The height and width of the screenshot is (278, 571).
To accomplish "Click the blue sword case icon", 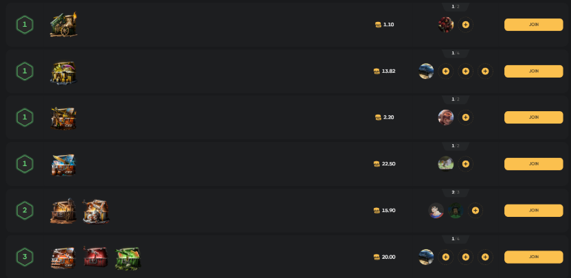I will 63,165.
